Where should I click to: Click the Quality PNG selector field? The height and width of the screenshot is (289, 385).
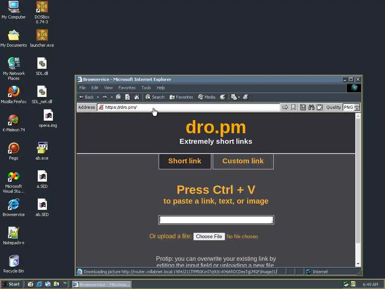point(349,107)
